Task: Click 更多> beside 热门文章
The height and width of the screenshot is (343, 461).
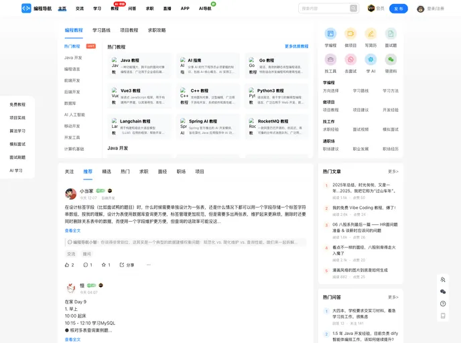Action: [393, 171]
